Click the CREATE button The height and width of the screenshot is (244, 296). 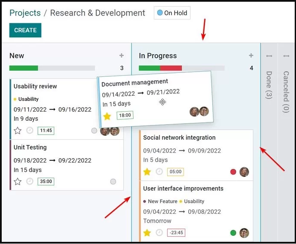tap(25, 30)
